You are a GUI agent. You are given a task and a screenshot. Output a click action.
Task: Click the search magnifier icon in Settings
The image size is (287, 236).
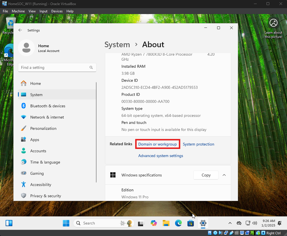click(91, 67)
